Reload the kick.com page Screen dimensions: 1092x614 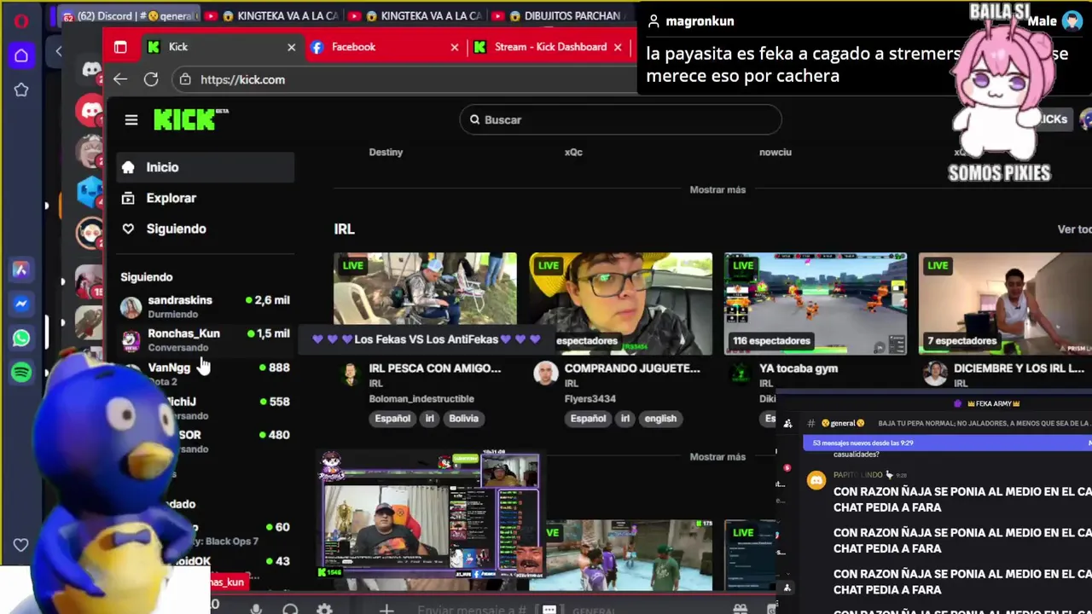point(151,79)
